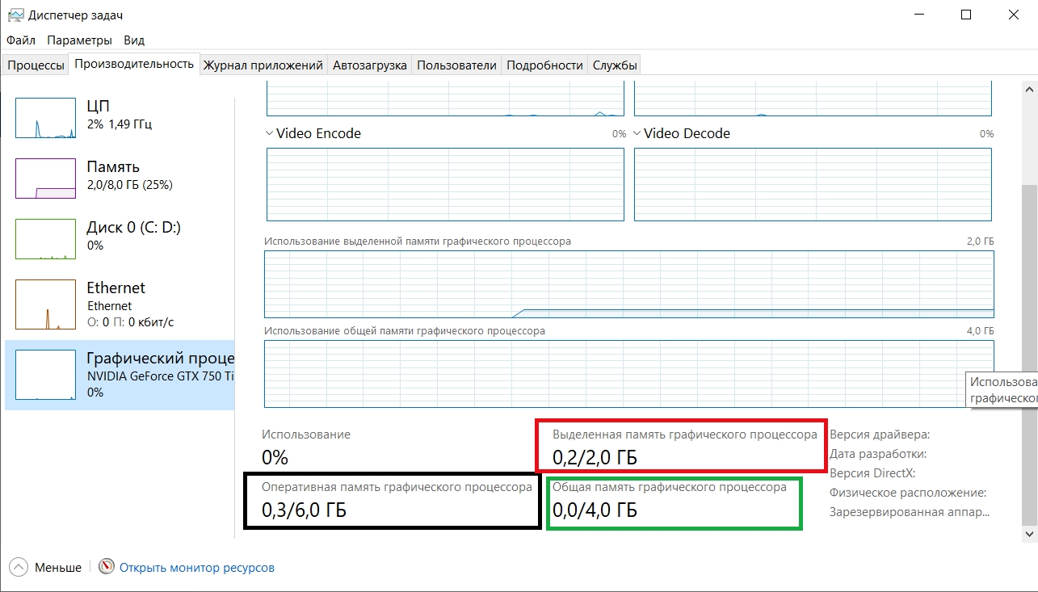Open the Параметры menu

79,40
